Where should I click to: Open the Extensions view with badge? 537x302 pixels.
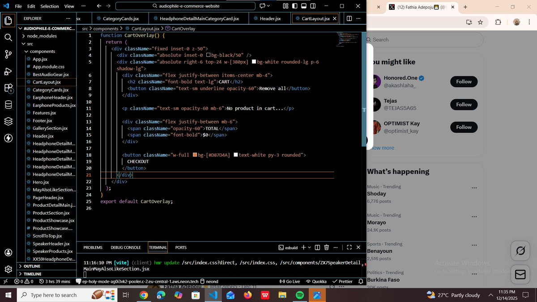click(8, 88)
